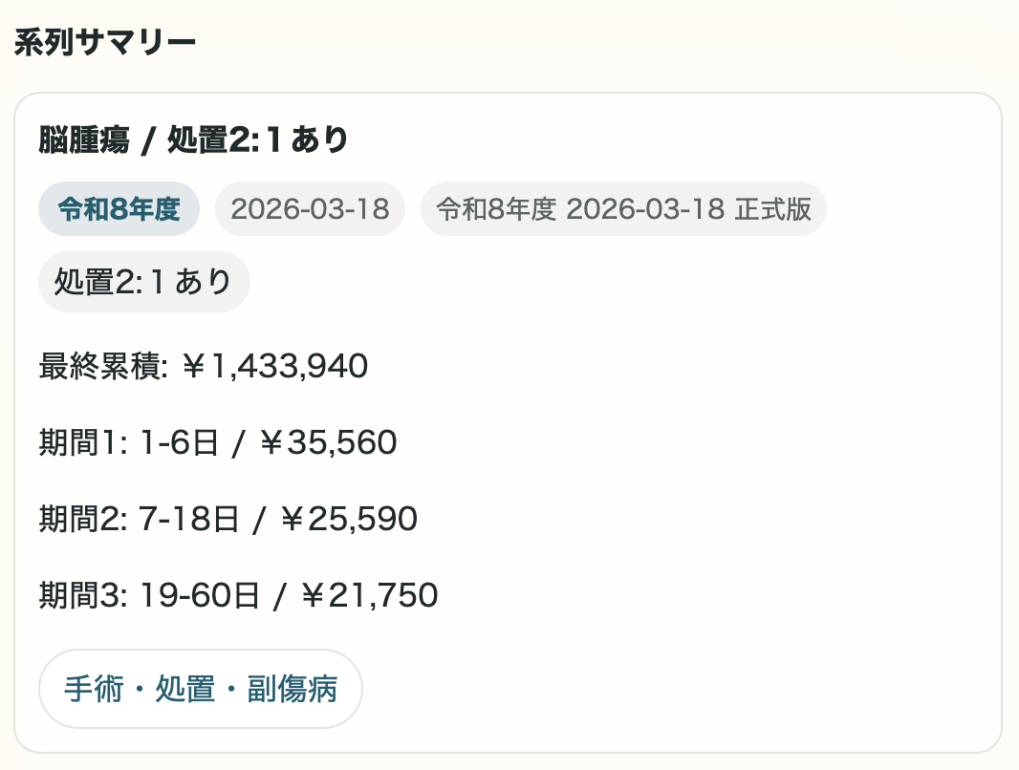Click bold 処置2:1 あり in the card title
1019x770 pixels.
pos(258,140)
